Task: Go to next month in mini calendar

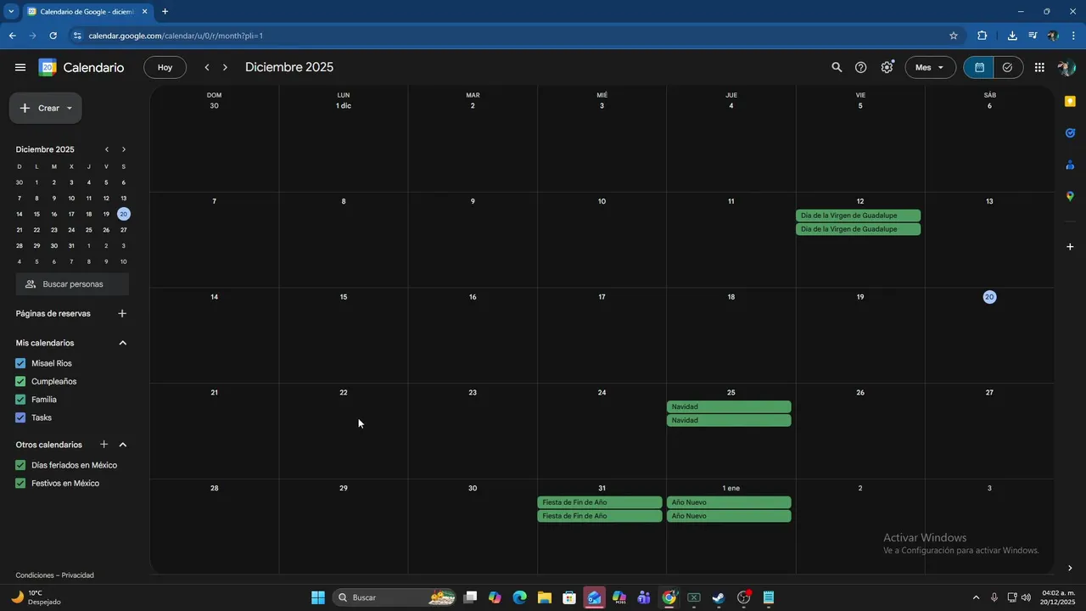Action: tap(124, 149)
